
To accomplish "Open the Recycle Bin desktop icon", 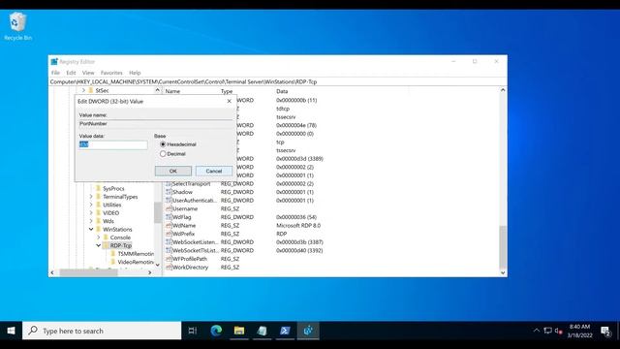I will [x=17, y=26].
